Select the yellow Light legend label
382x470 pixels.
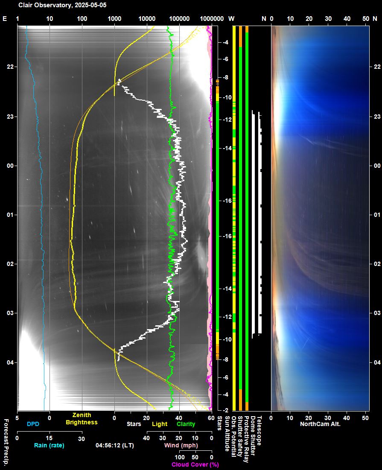click(160, 424)
